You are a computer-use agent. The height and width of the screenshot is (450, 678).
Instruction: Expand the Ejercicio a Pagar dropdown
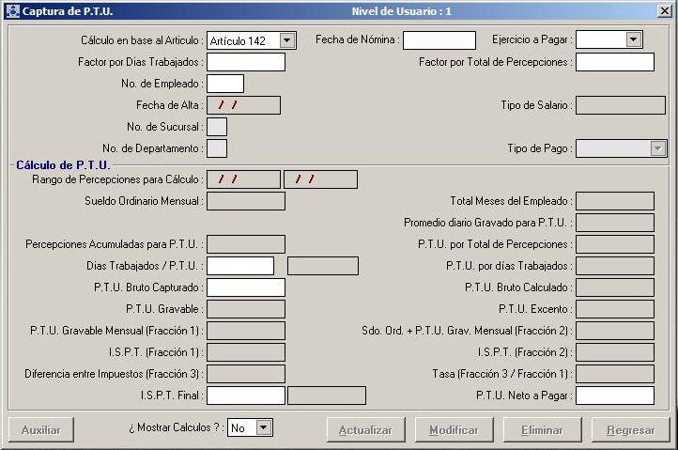(634, 39)
